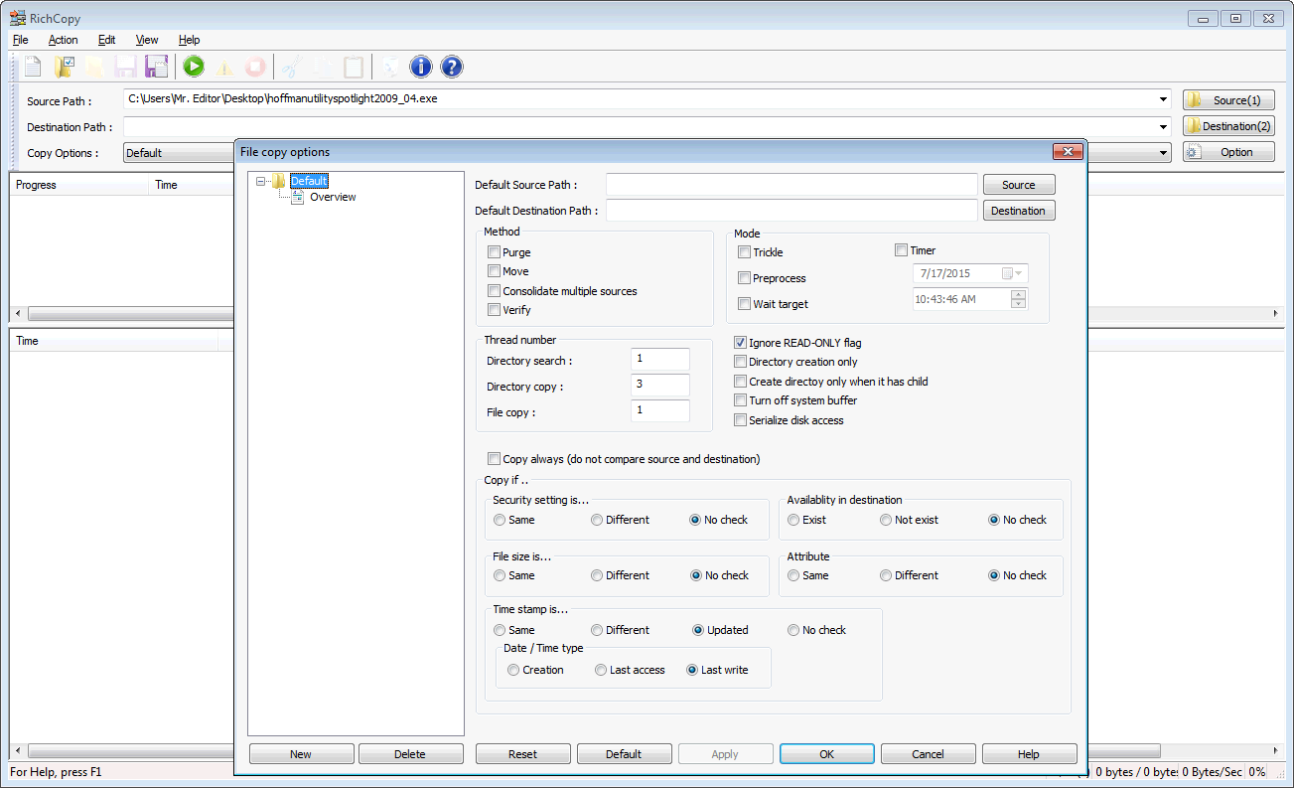1294x788 pixels.
Task: Start copying with the green play icon
Action: tap(194, 67)
